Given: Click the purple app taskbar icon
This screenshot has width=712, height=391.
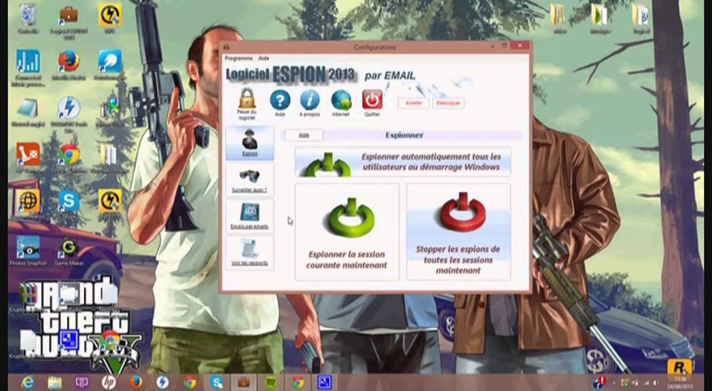Looking at the screenshot, I should coord(82,382).
